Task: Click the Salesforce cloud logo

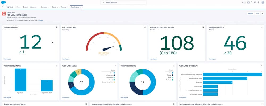Action: coord(3,2)
